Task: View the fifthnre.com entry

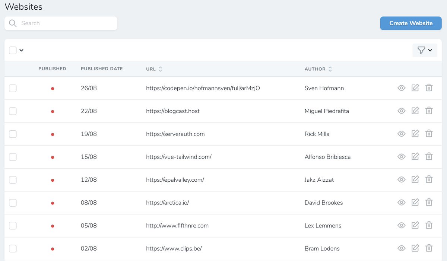Action: point(401,226)
